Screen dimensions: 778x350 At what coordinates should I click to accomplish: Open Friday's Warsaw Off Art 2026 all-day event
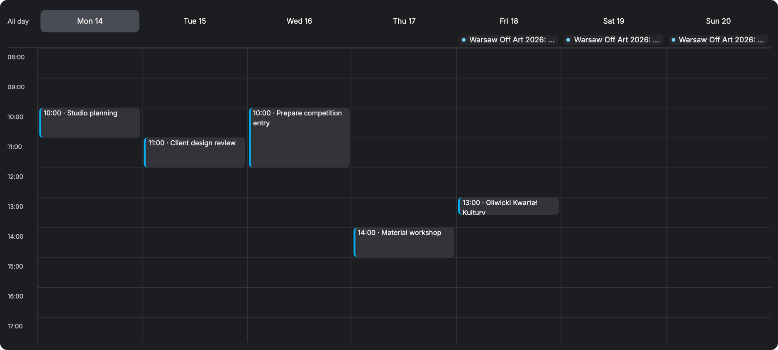click(x=509, y=40)
